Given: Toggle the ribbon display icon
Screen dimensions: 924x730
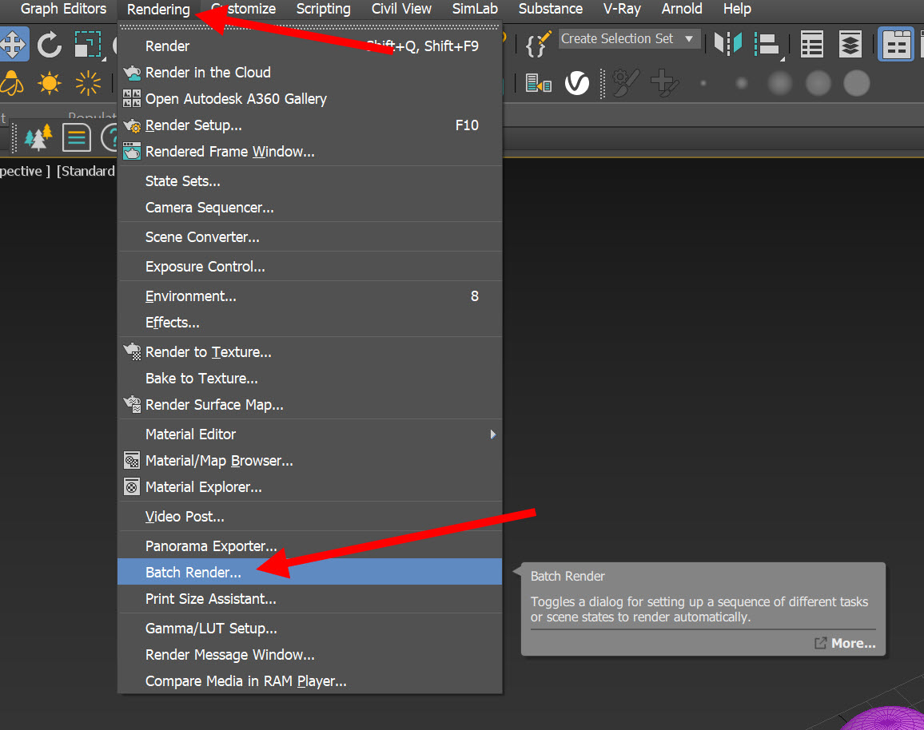Looking at the screenshot, I should coord(896,45).
